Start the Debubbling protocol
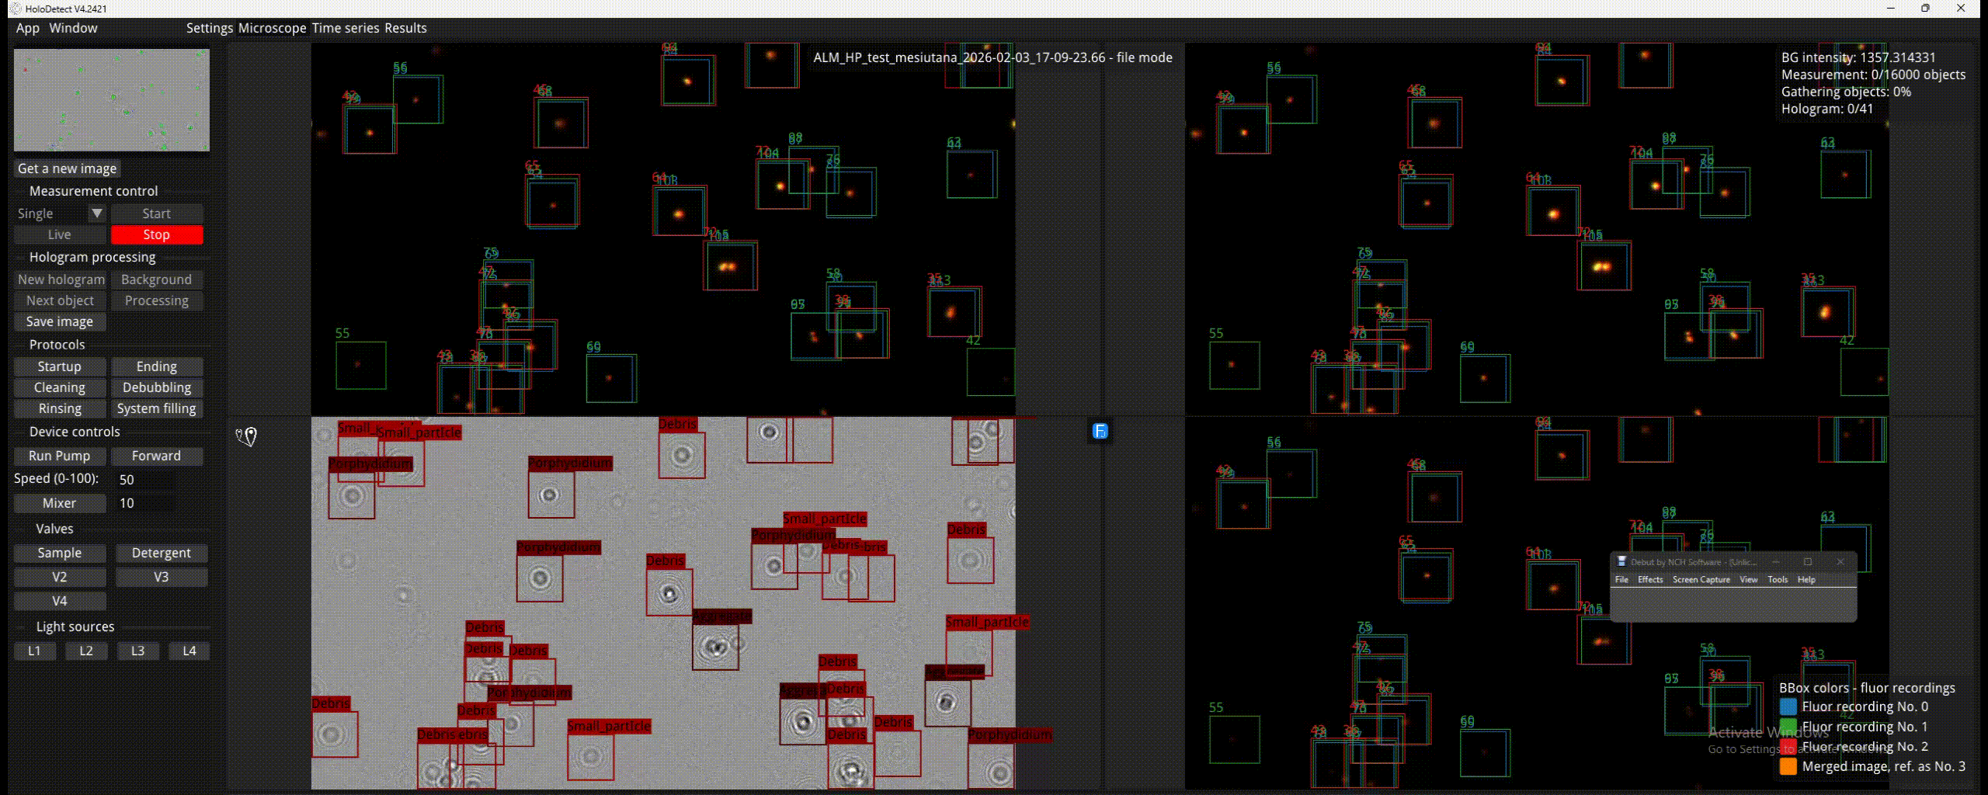The width and height of the screenshot is (1988, 795). [157, 388]
